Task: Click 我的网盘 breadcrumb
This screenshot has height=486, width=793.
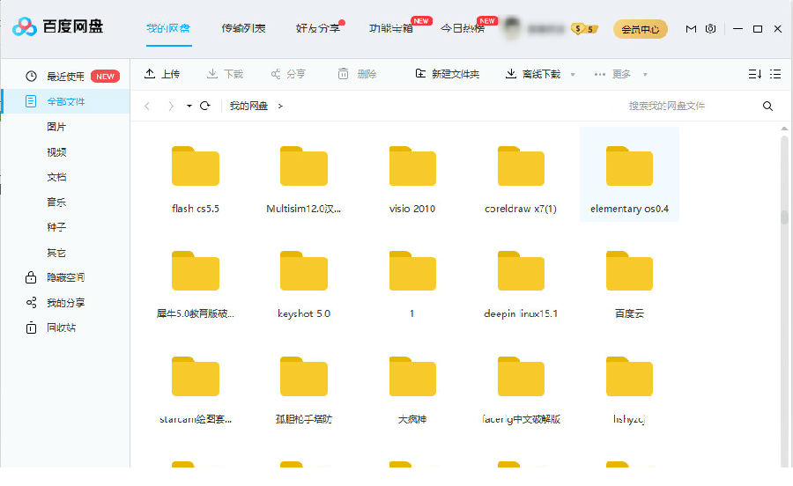Action: 248,106
